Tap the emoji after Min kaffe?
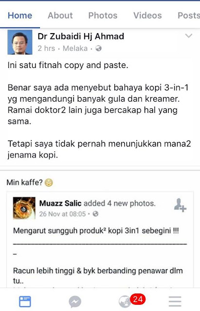This screenshot has height=311, width=200. click(x=49, y=183)
